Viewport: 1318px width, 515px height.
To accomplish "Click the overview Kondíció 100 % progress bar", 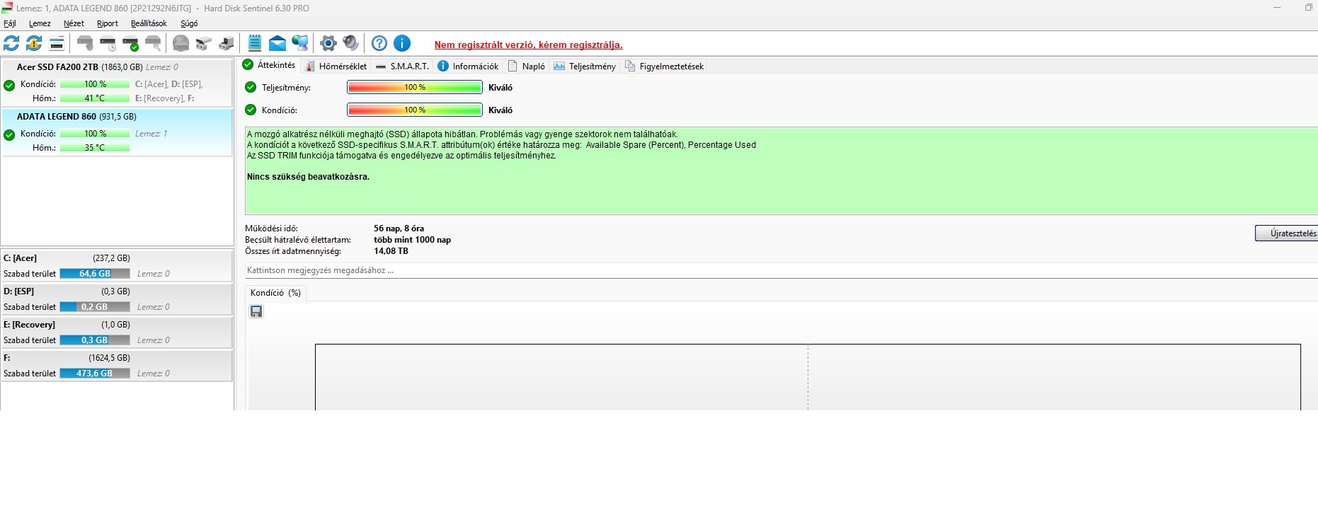I will pyautogui.click(x=415, y=110).
